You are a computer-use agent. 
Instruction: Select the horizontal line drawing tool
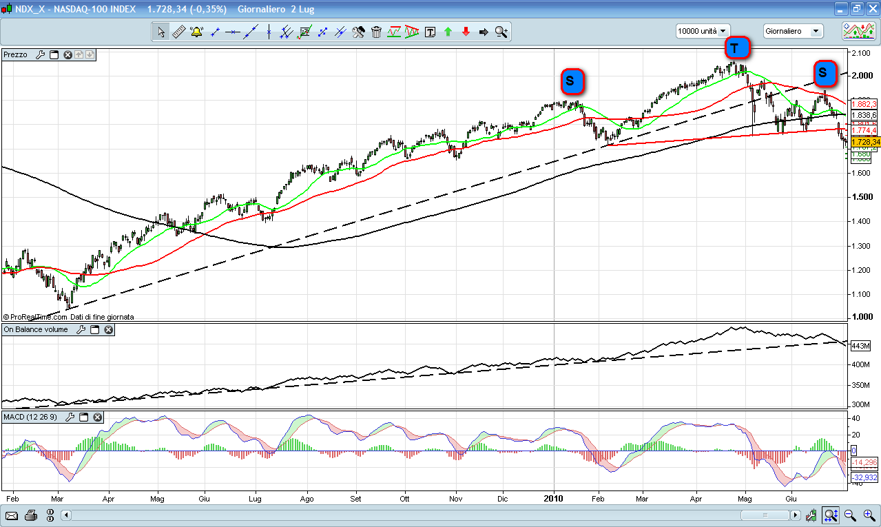[232, 32]
